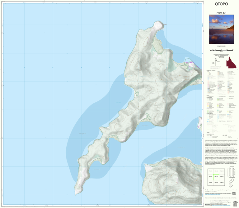
Task: Click the maroon Queensland locator map
Action: [x=231, y=63]
